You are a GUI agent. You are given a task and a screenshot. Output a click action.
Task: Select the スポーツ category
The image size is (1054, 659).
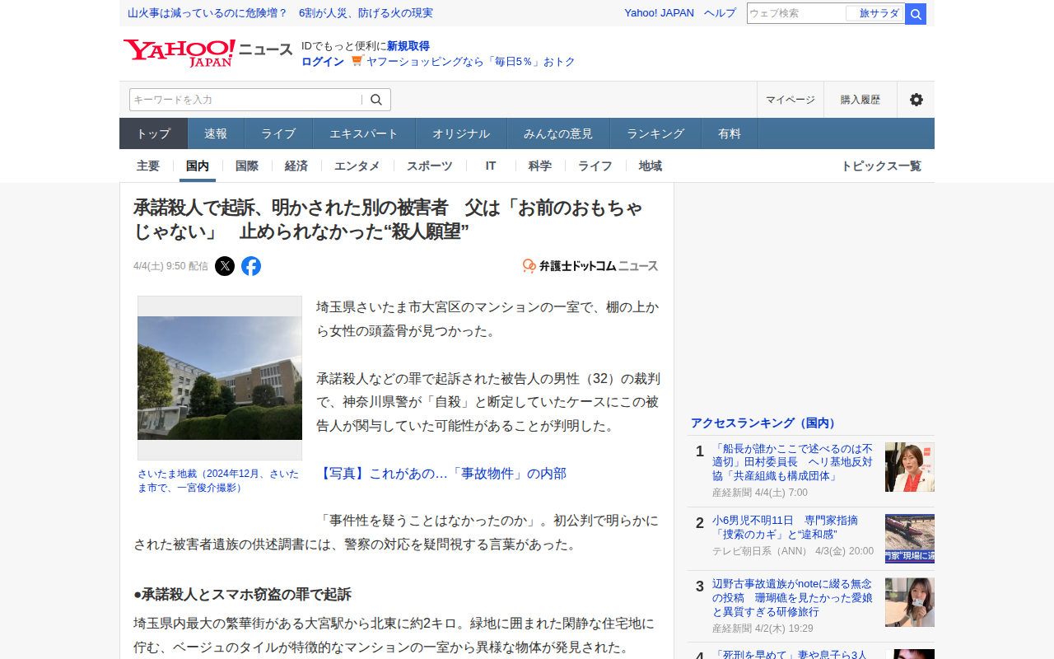(x=430, y=166)
